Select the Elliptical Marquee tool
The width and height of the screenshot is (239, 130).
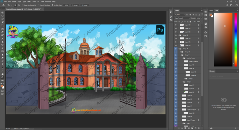(2, 16)
